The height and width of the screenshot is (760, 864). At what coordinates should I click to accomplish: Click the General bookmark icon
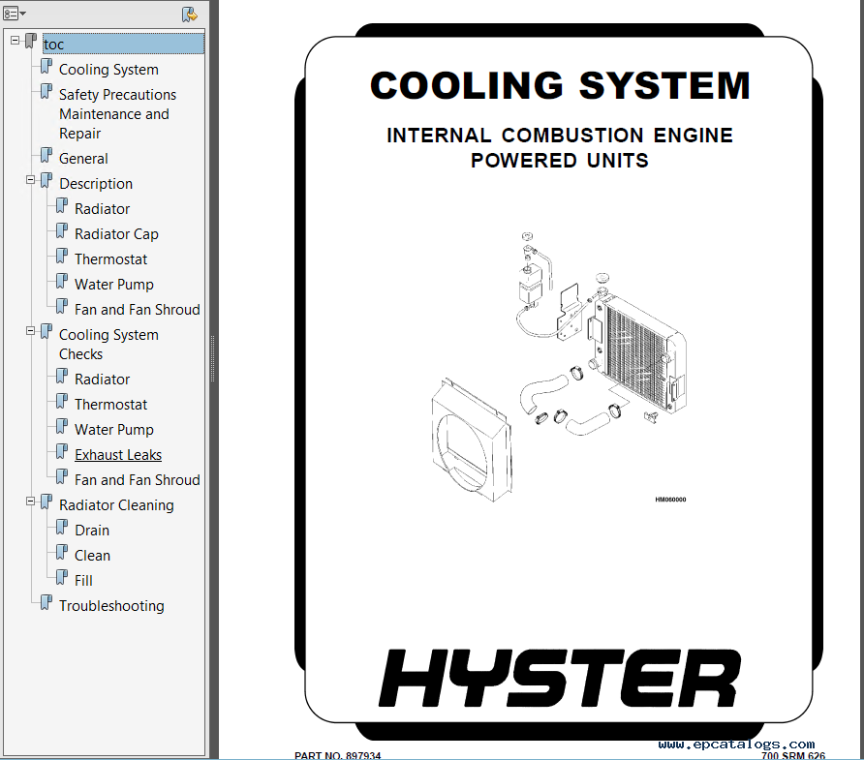[46, 155]
